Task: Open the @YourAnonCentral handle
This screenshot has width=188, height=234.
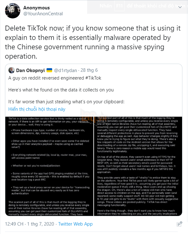Action: point(43,14)
